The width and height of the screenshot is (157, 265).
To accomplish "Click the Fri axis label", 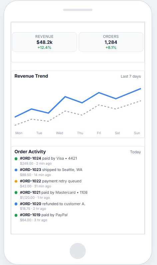I will point(99,133).
